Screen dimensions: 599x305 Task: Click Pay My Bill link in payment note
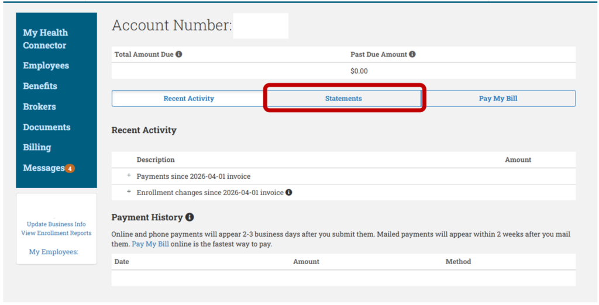tap(150, 244)
